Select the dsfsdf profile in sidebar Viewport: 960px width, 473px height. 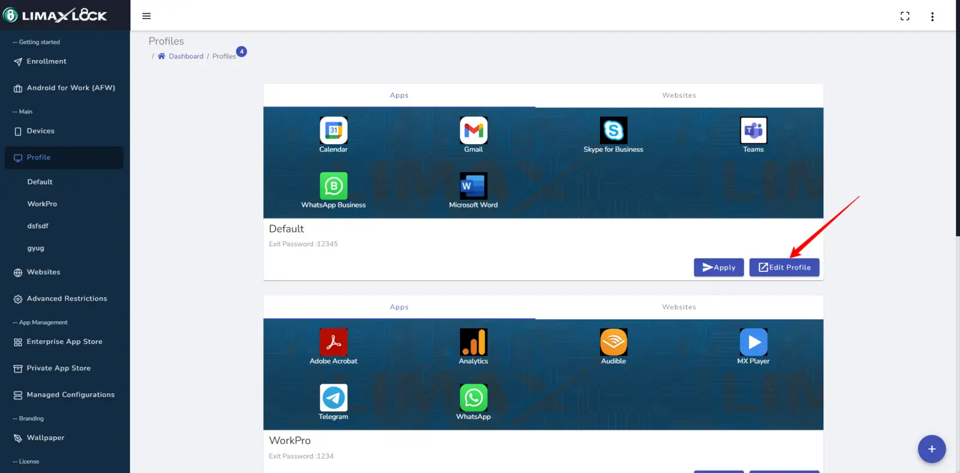coord(38,226)
